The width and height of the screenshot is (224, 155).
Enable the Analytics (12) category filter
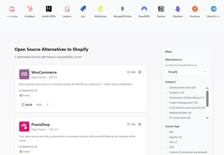pos(166,93)
